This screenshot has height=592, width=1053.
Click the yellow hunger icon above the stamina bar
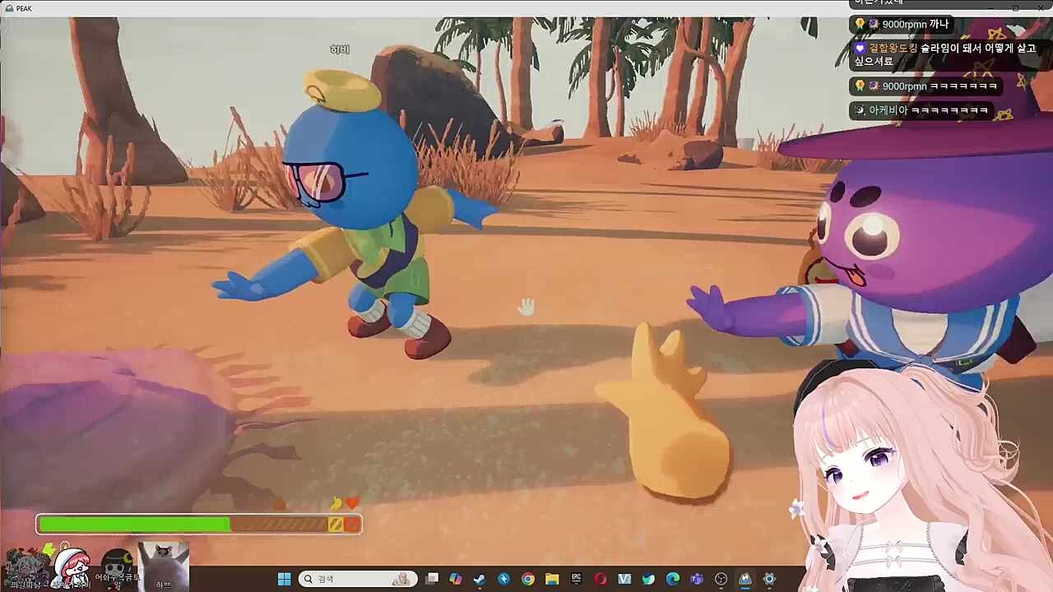(336, 503)
